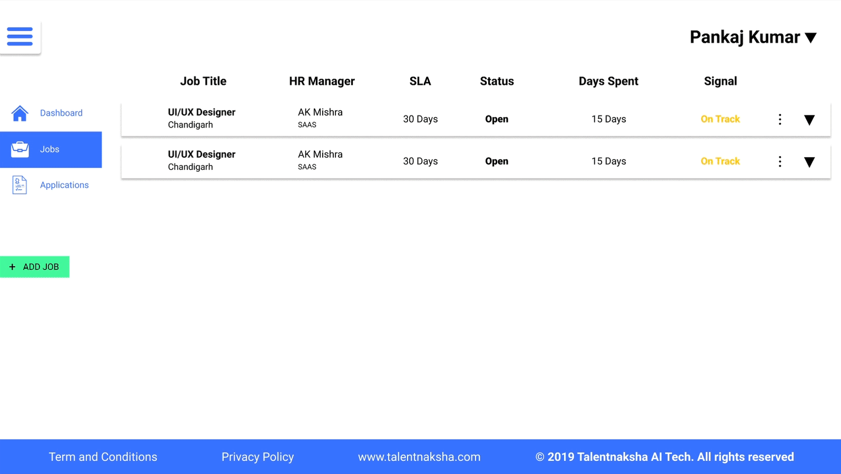Click '30 Days' SLA in the first row

pos(420,119)
